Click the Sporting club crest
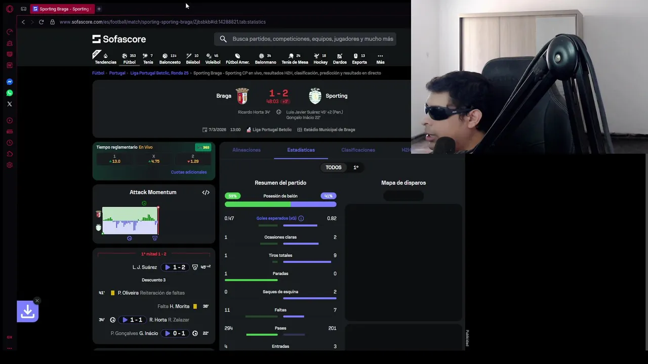648x364 pixels. pyautogui.click(x=315, y=96)
